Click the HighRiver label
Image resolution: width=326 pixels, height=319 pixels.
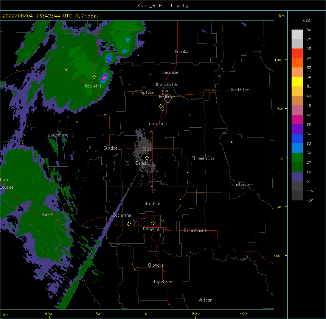163,281
